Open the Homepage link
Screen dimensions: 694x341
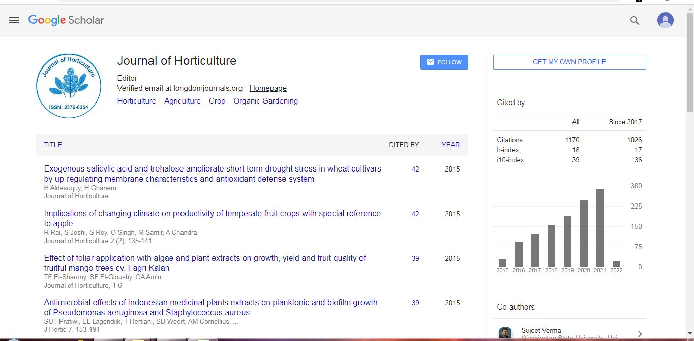268,88
